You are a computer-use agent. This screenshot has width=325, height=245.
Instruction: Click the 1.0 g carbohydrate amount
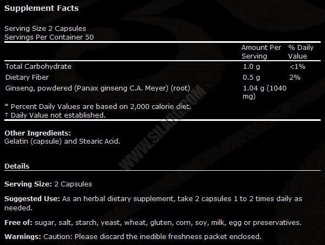[x=251, y=67]
